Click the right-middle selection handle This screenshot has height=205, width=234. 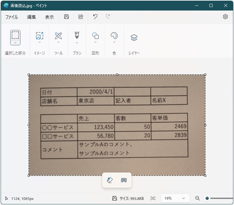205,125
